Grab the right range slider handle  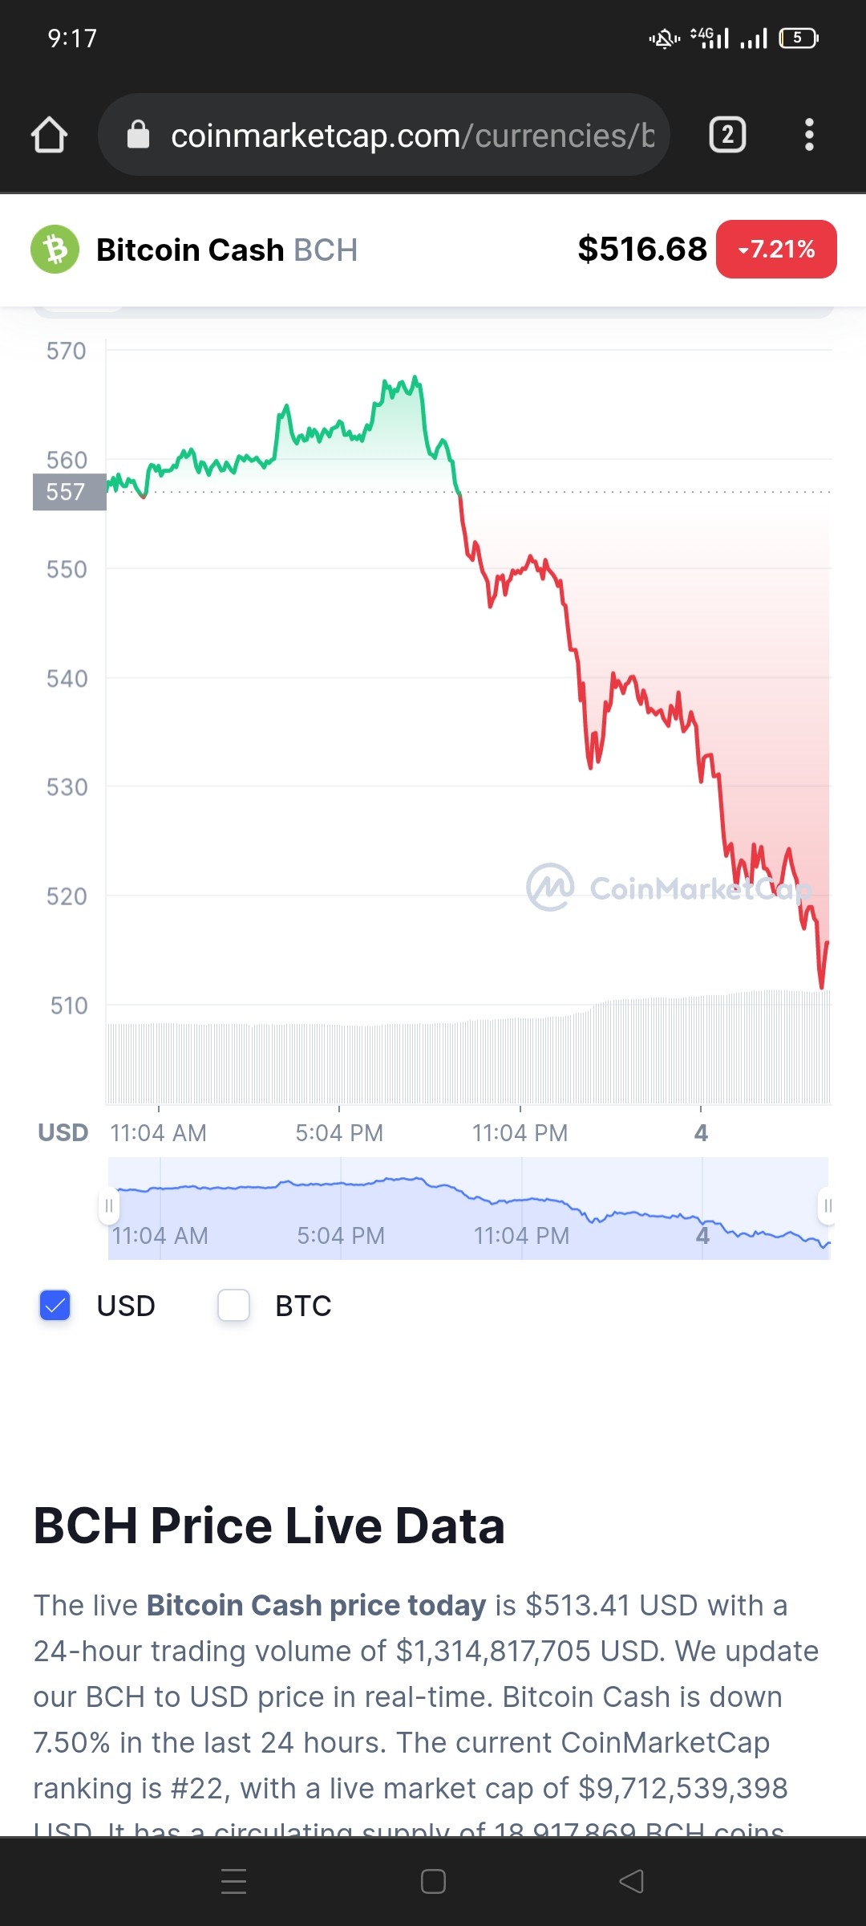coord(828,1206)
